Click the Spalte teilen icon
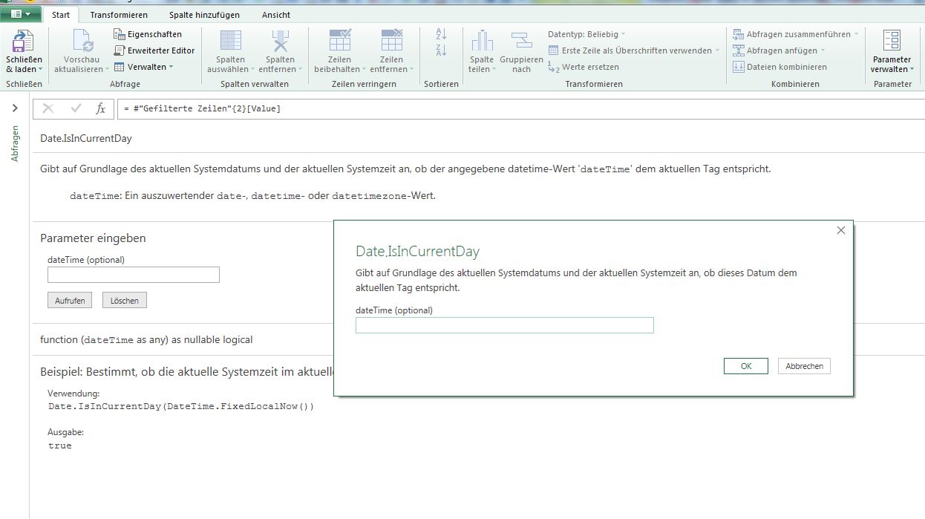This screenshot has height=519, width=925. (482, 42)
